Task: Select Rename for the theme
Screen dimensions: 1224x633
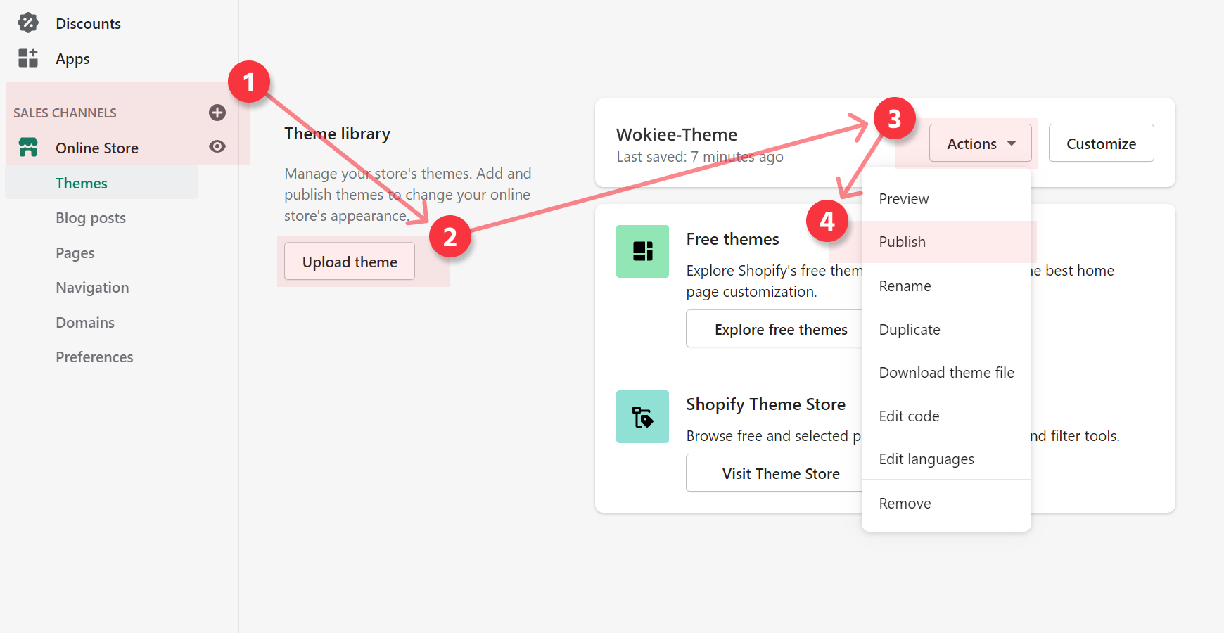Action: click(905, 286)
